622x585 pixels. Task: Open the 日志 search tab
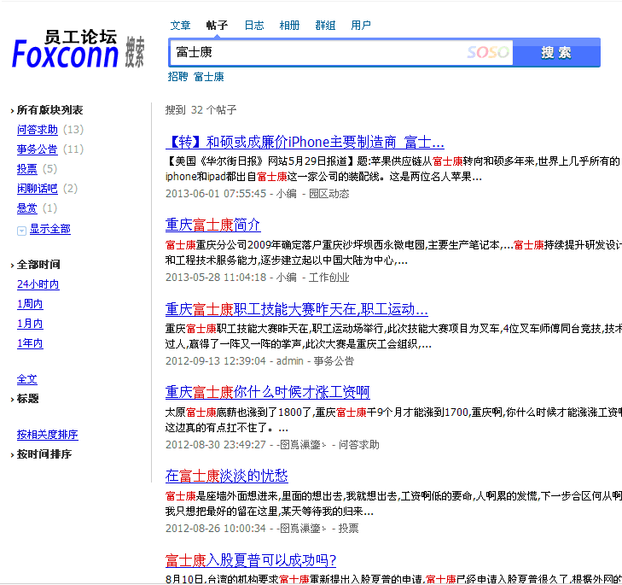(254, 26)
